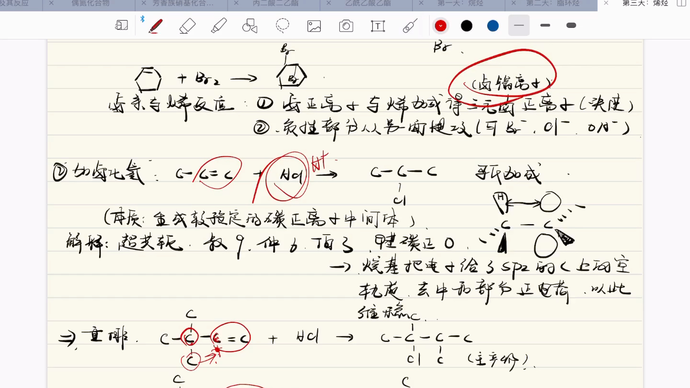Open the shapes tool
Screen dimensions: 690x388
click(x=250, y=26)
